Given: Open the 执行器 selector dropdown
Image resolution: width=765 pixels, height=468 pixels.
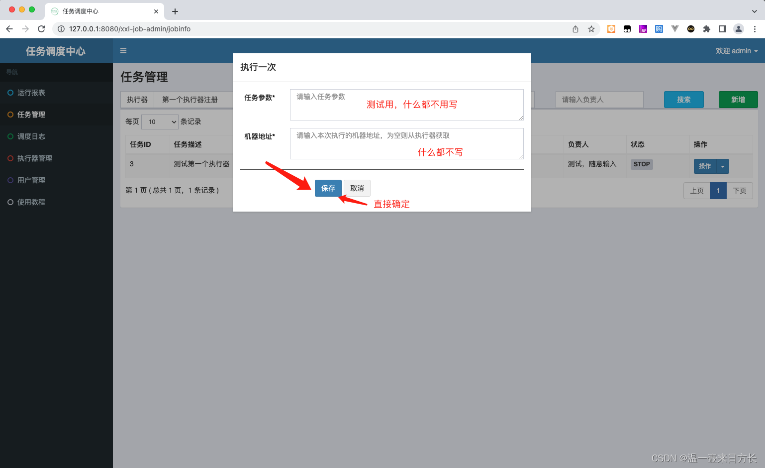Looking at the screenshot, I should 193,100.
